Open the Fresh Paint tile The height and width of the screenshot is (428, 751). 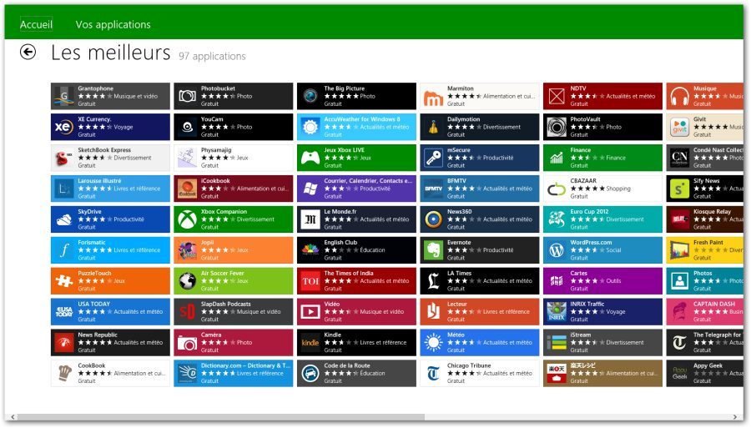(x=704, y=250)
